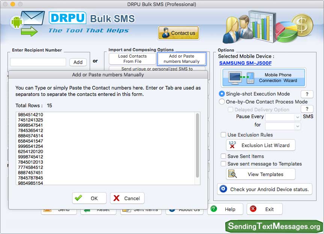Click the SAMSUNG SM-J500F device link
This screenshot has width=324, height=234.
(245, 63)
